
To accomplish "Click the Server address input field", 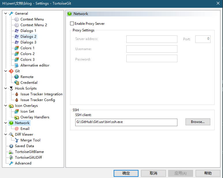I will (152, 39).
